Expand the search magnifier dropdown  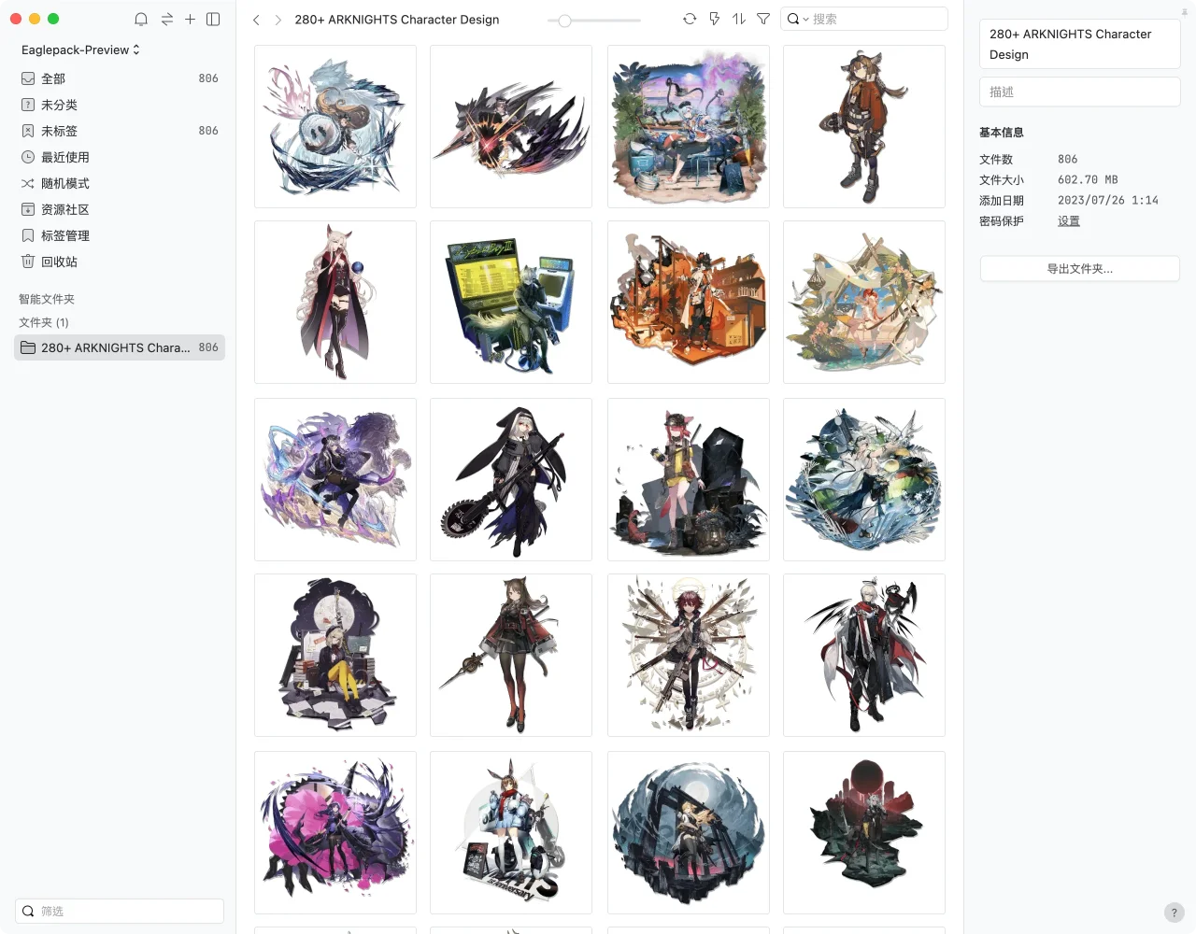(797, 19)
